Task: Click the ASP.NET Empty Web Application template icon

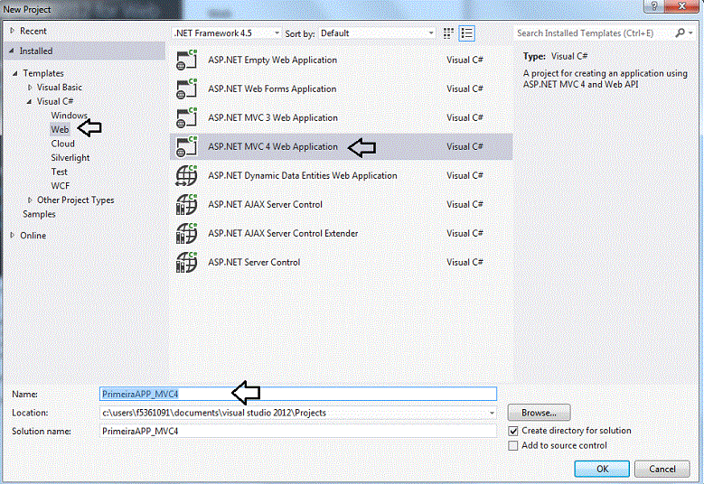Action: [186, 60]
